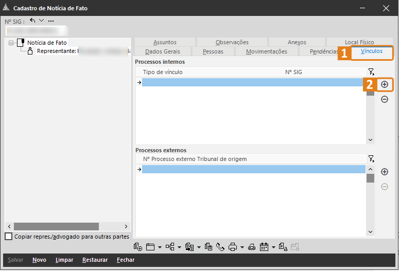Click the filter icon for Processos externos
399x271 pixels.
coord(371,159)
